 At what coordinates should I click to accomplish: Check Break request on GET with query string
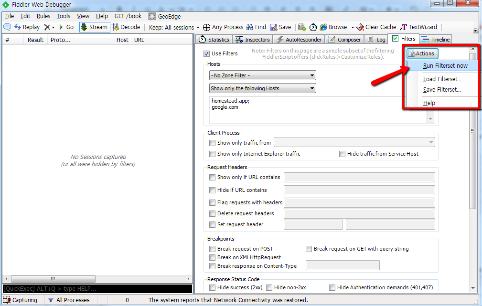309,249
